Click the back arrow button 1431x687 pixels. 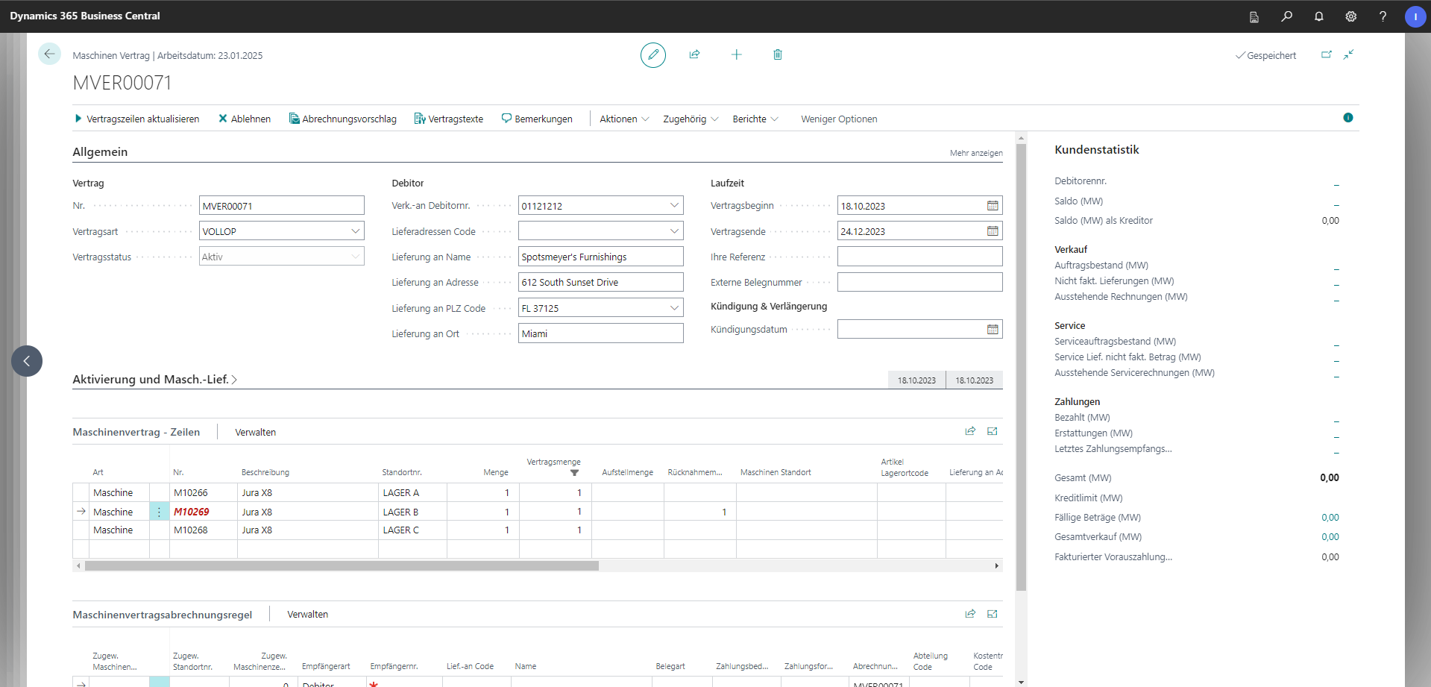coord(49,54)
